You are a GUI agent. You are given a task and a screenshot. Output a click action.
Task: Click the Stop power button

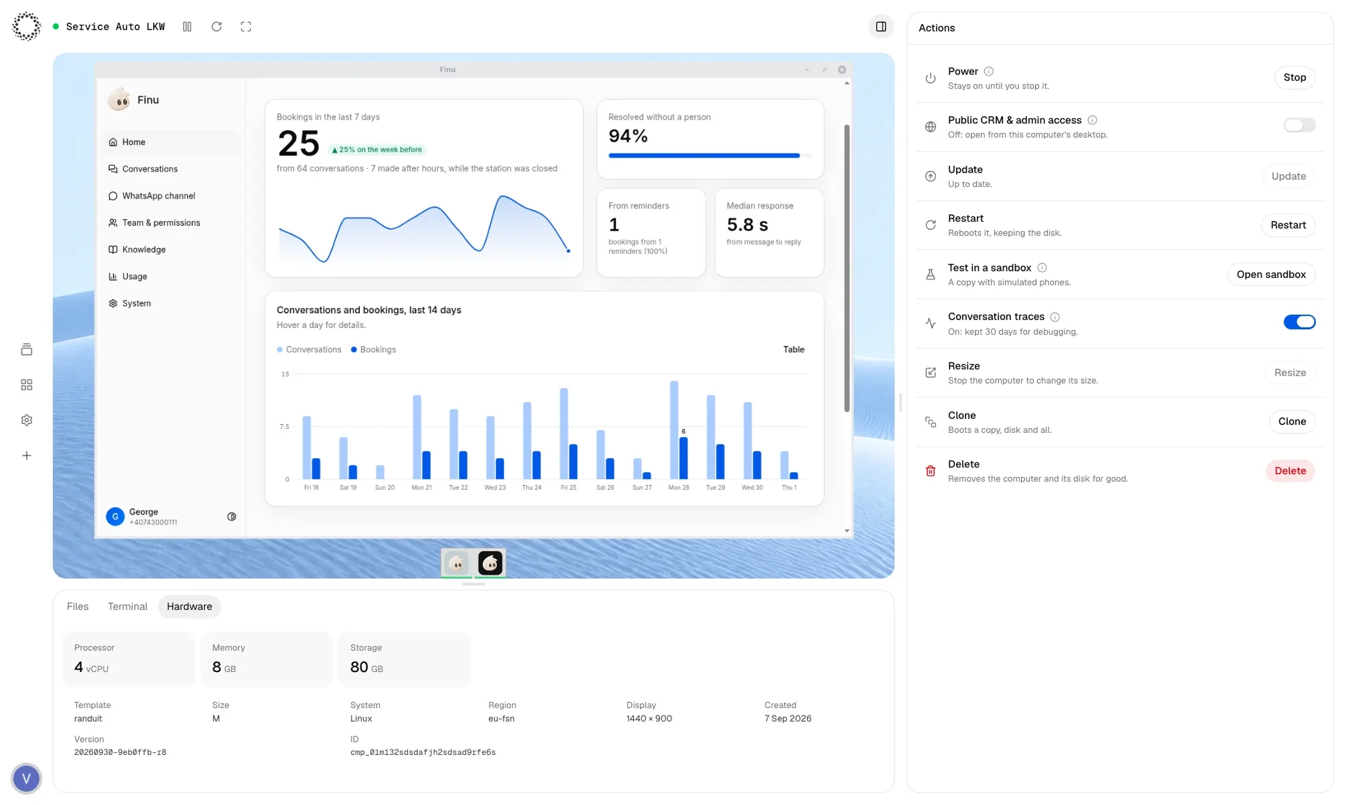click(1295, 77)
